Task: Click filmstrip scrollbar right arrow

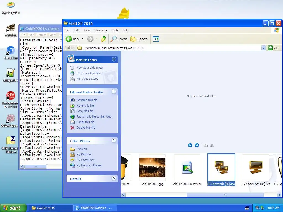Action: click(279, 195)
